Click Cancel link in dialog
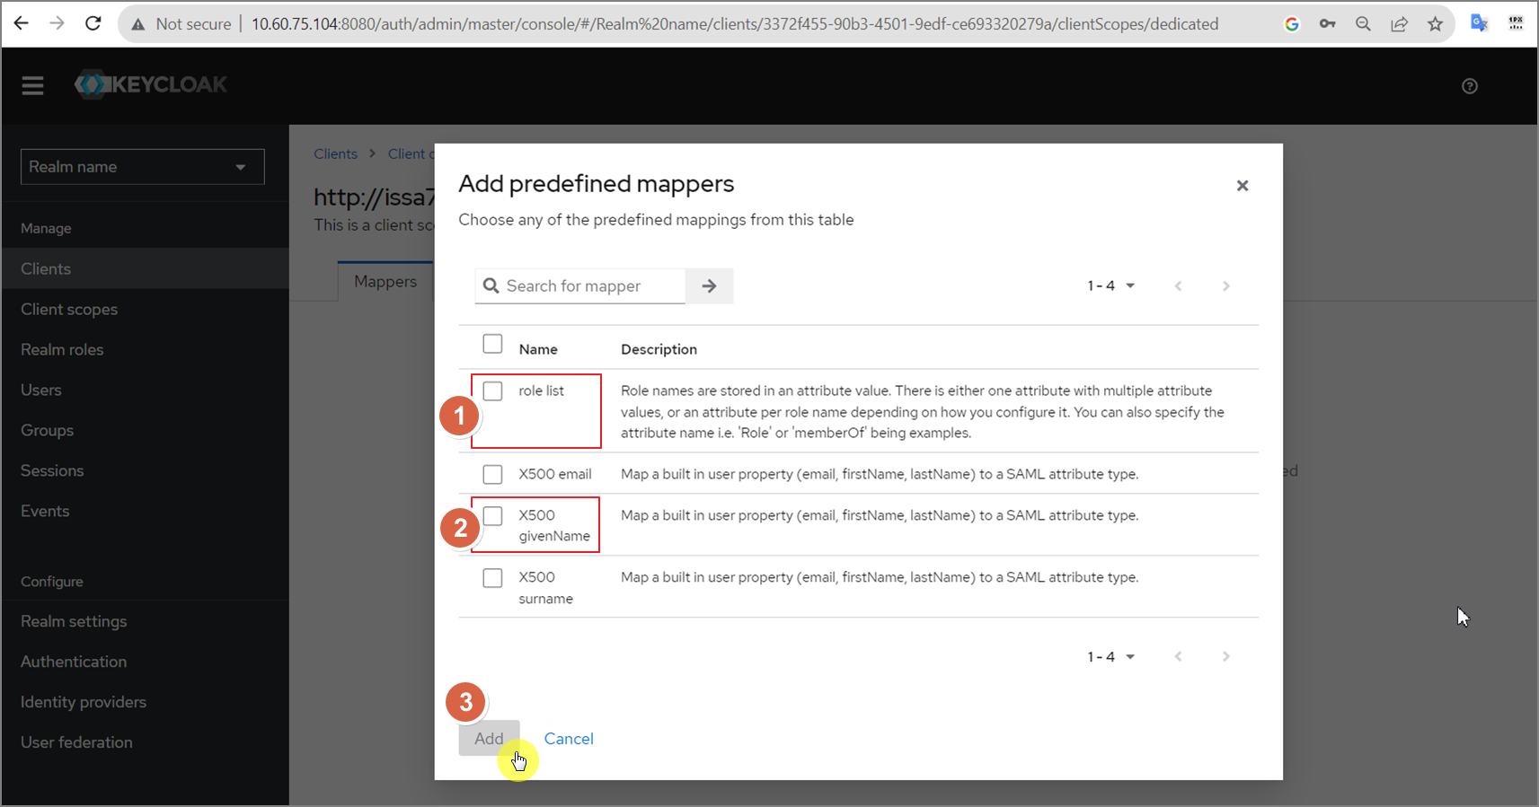The width and height of the screenshot is (1539, 807). click(569, 739)
